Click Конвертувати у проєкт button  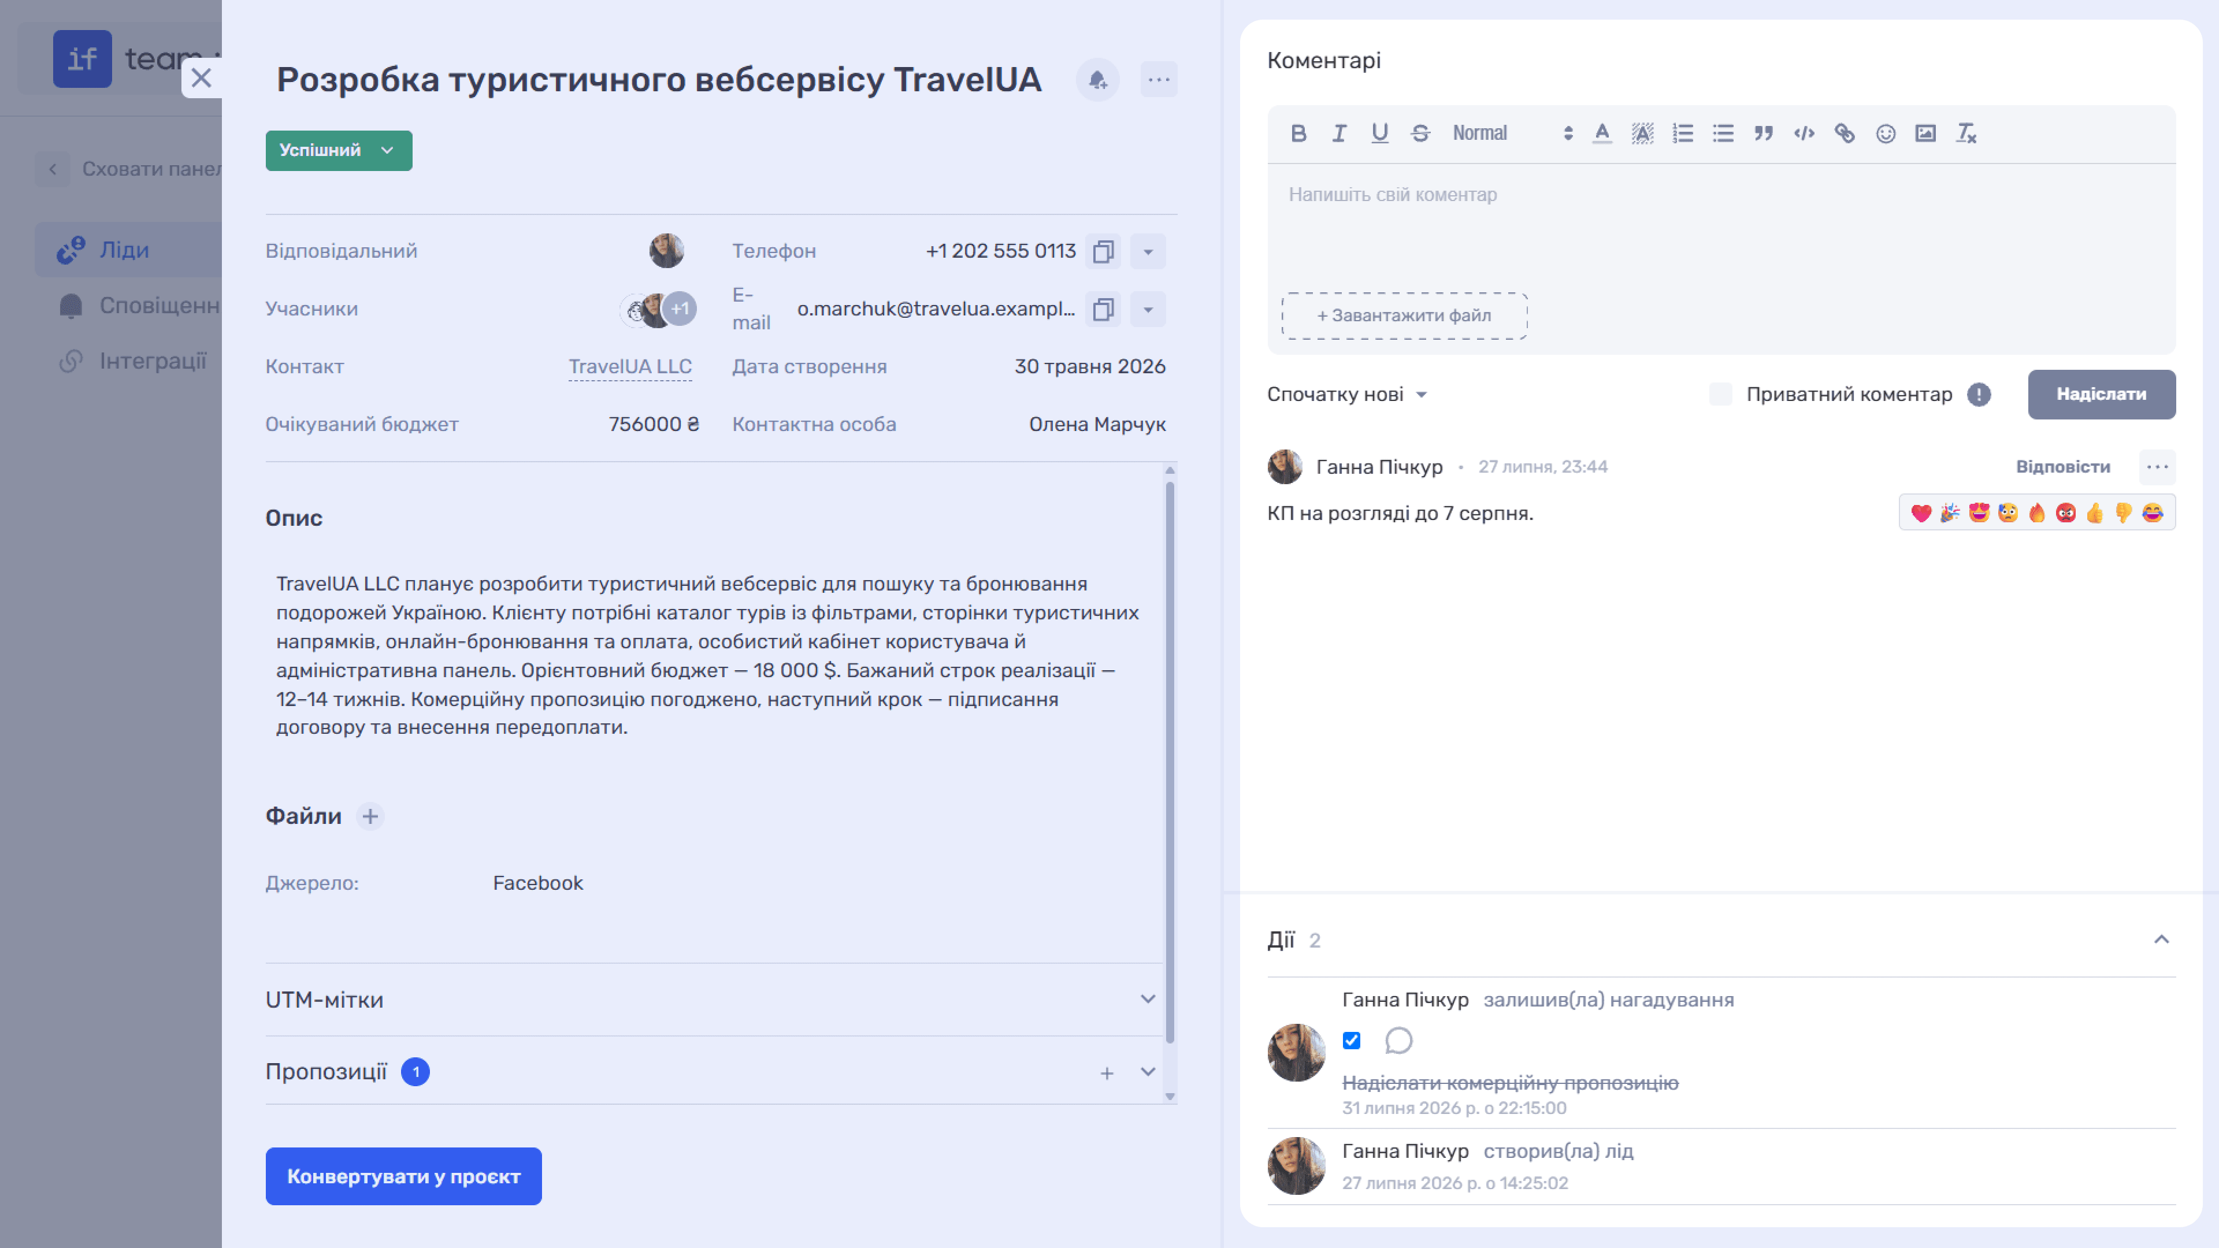tap(403, 1176)
